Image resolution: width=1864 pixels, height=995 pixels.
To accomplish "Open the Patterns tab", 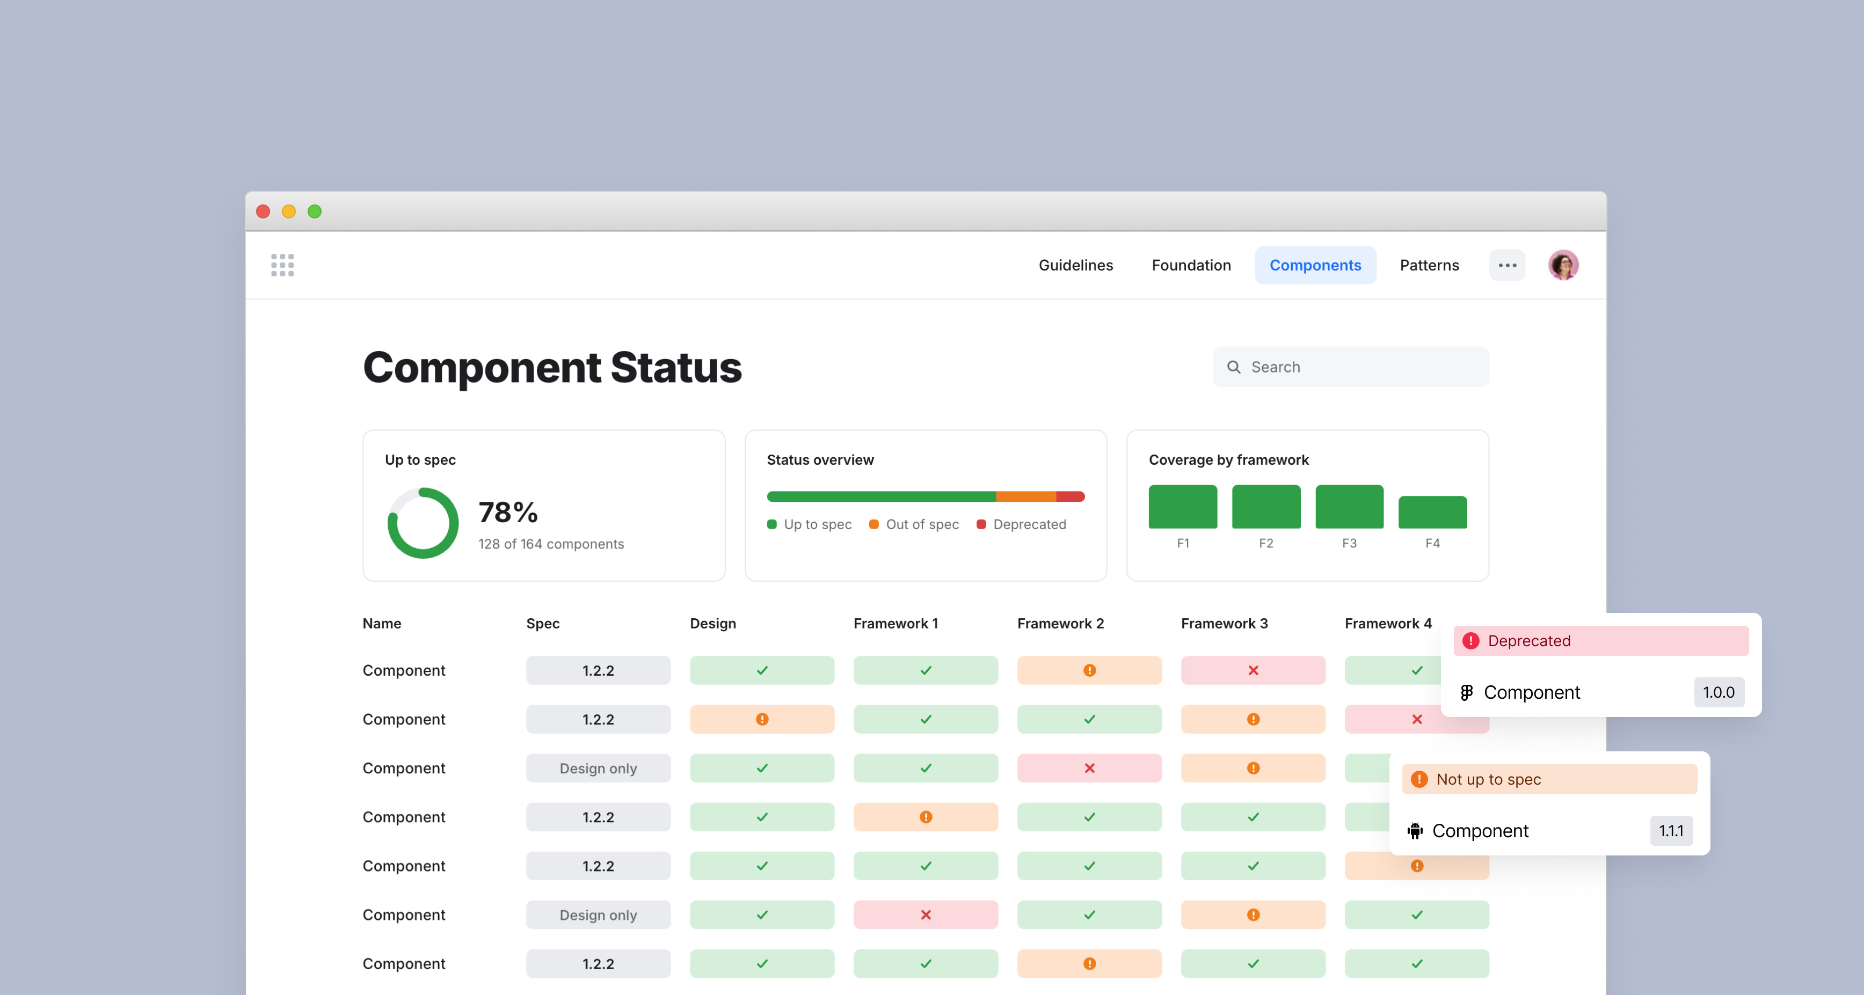I will (1429, 265).
